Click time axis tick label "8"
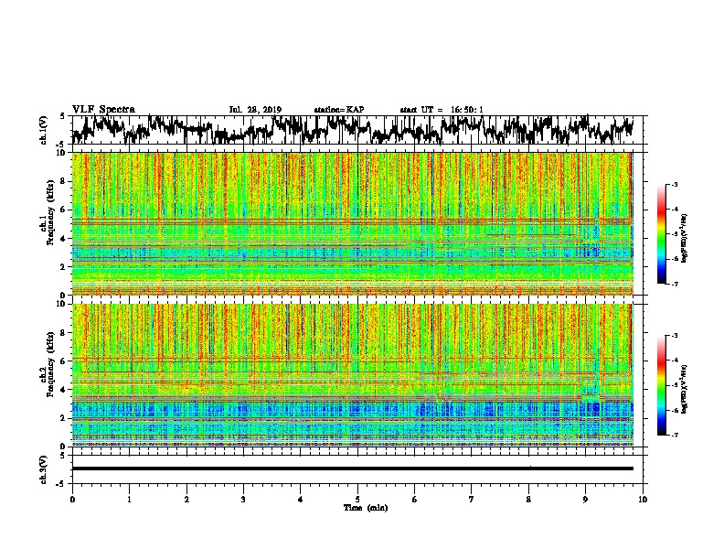Viewport: 724px width, 560px height. click(x=528, y=500)
